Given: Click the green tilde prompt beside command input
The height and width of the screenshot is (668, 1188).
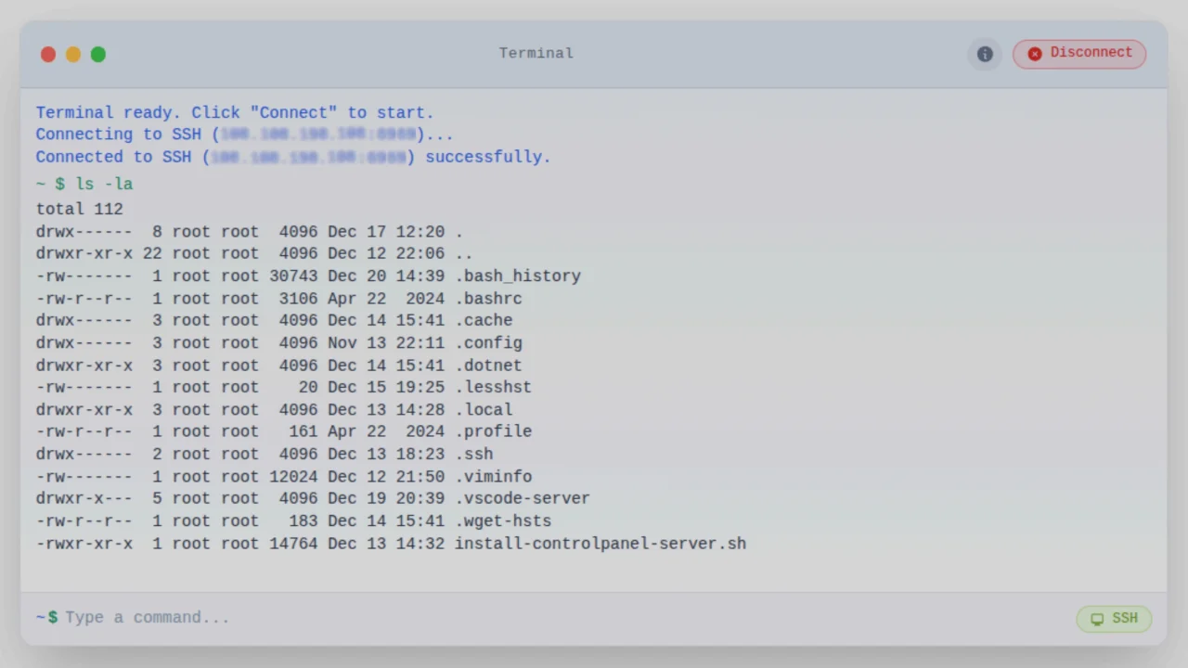Looking at the screenshot, I should [x=41, y=617].
